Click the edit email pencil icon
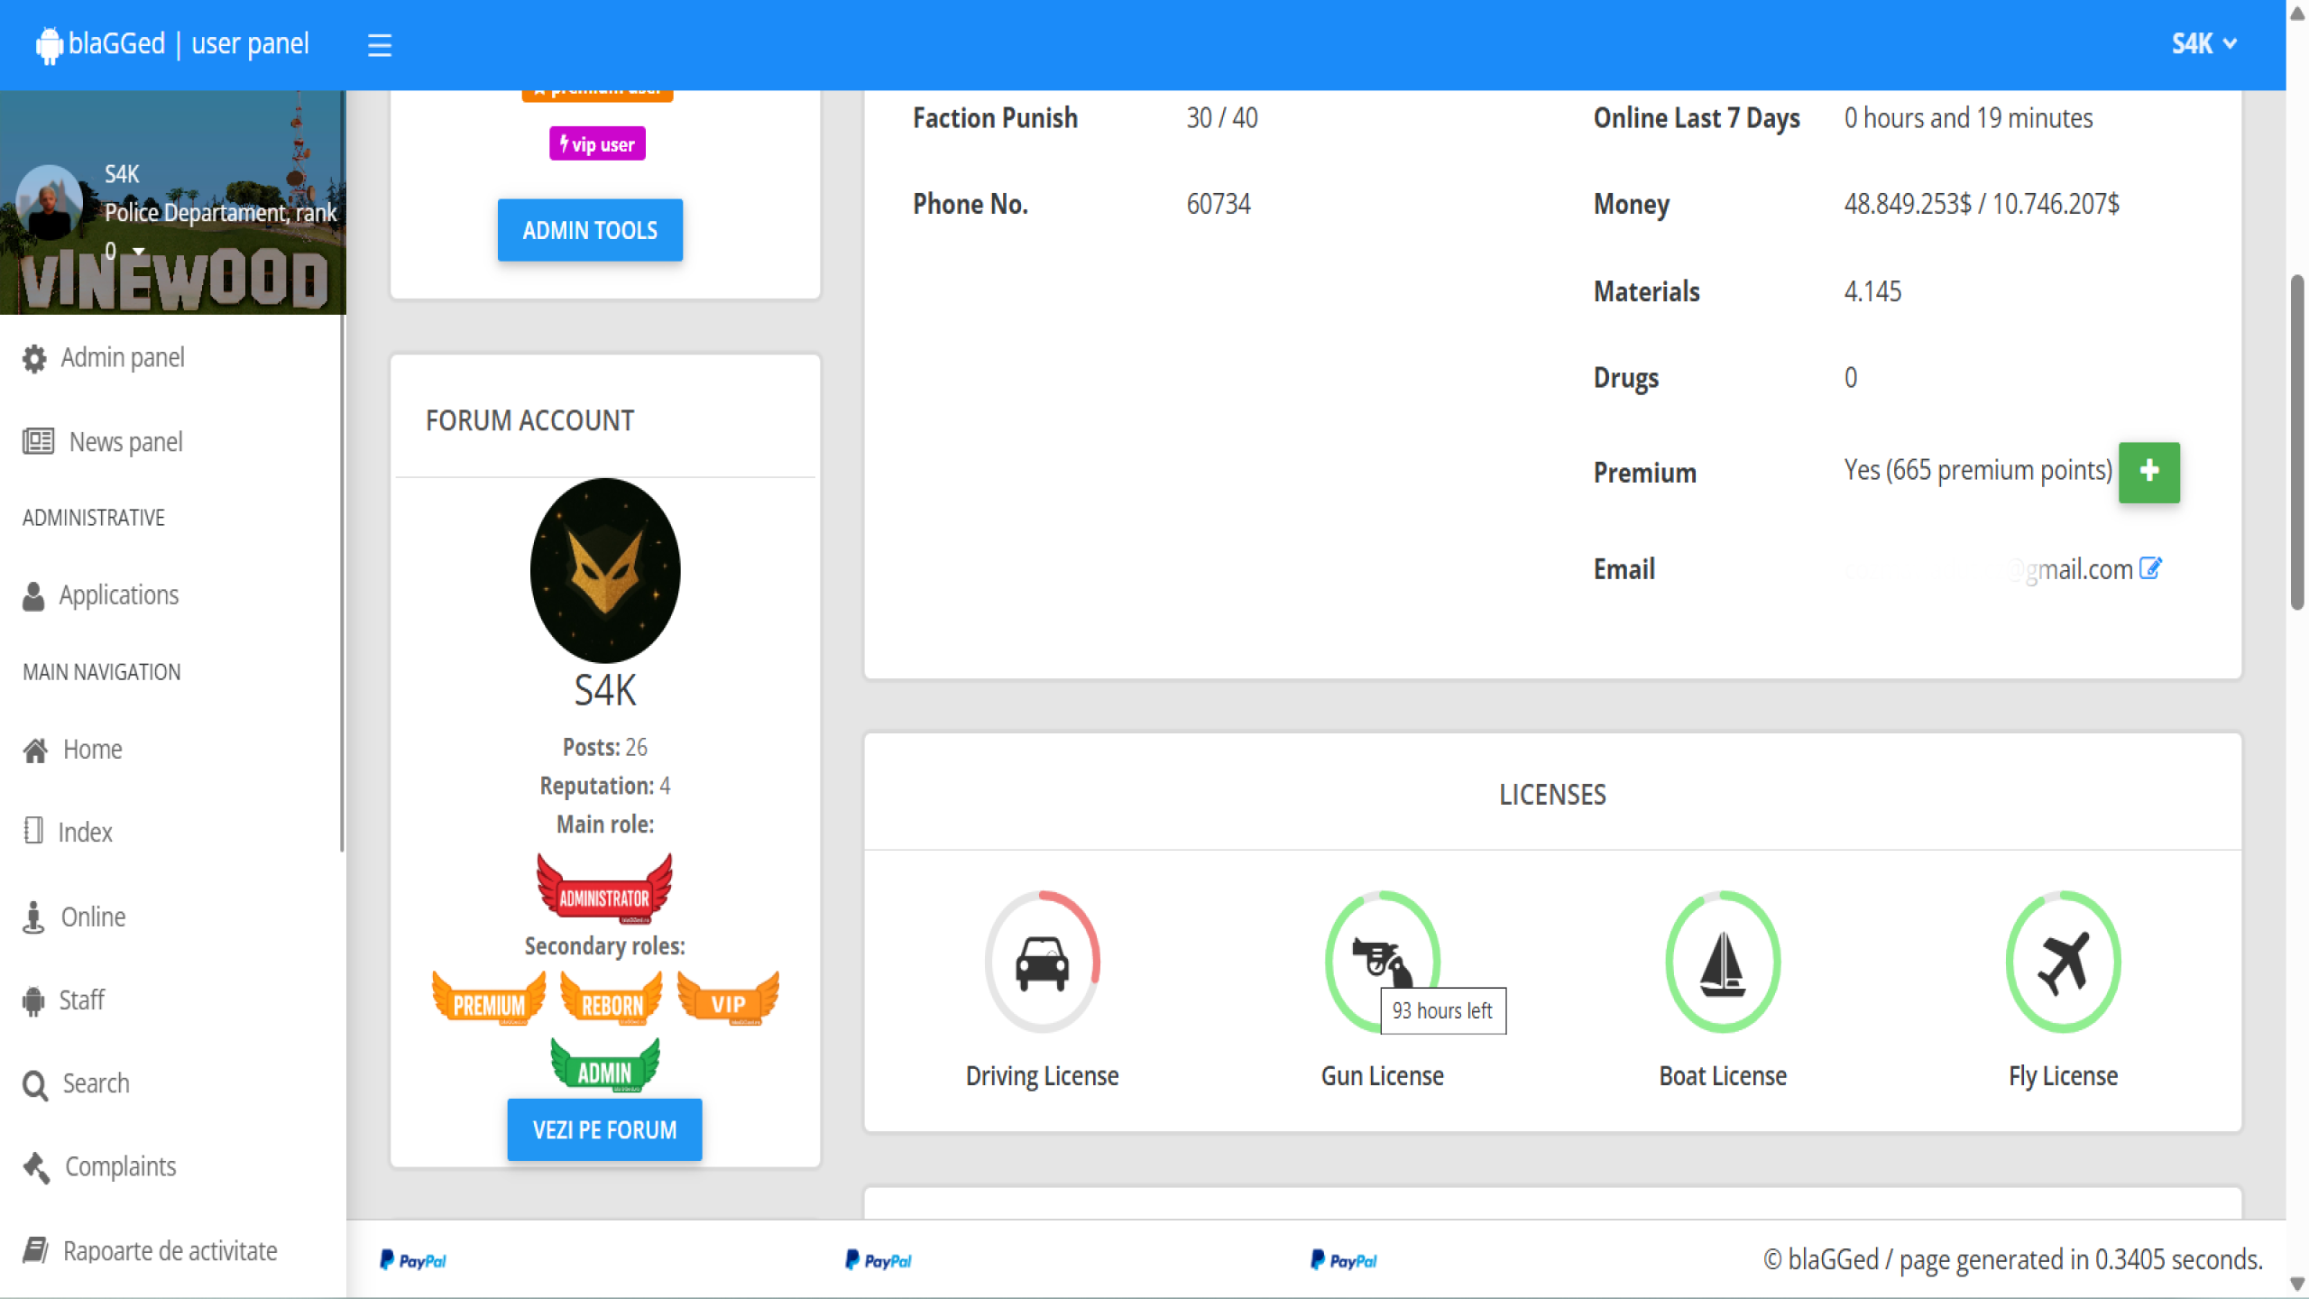2309x1299 pixels. [x=2150, y=568]
